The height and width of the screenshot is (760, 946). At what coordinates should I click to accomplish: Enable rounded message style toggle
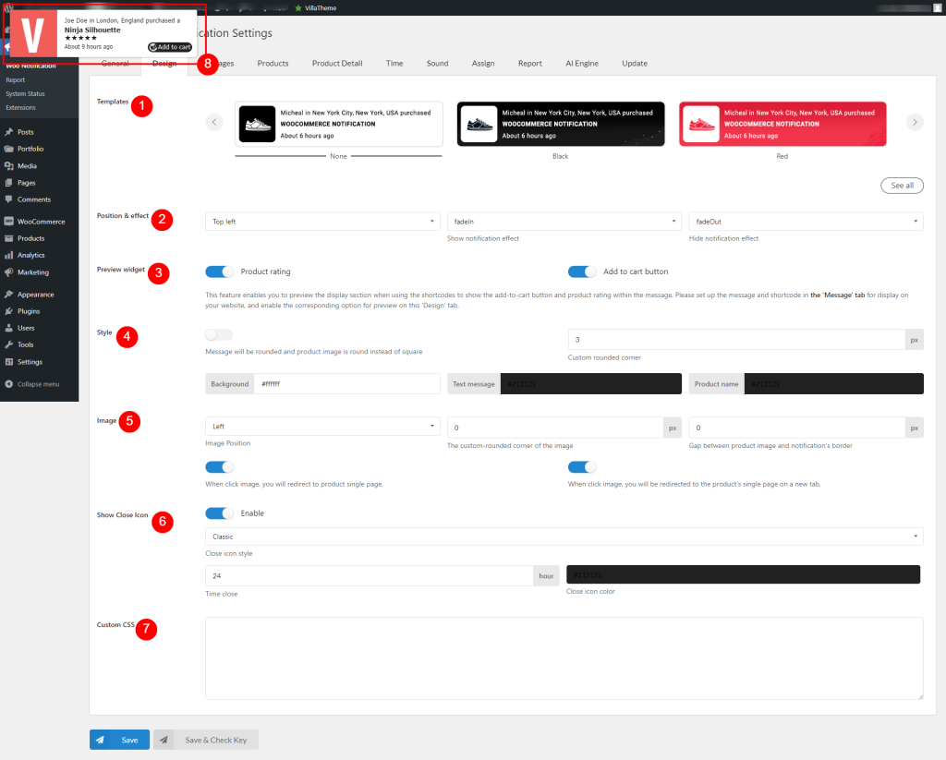pos(219,335)
